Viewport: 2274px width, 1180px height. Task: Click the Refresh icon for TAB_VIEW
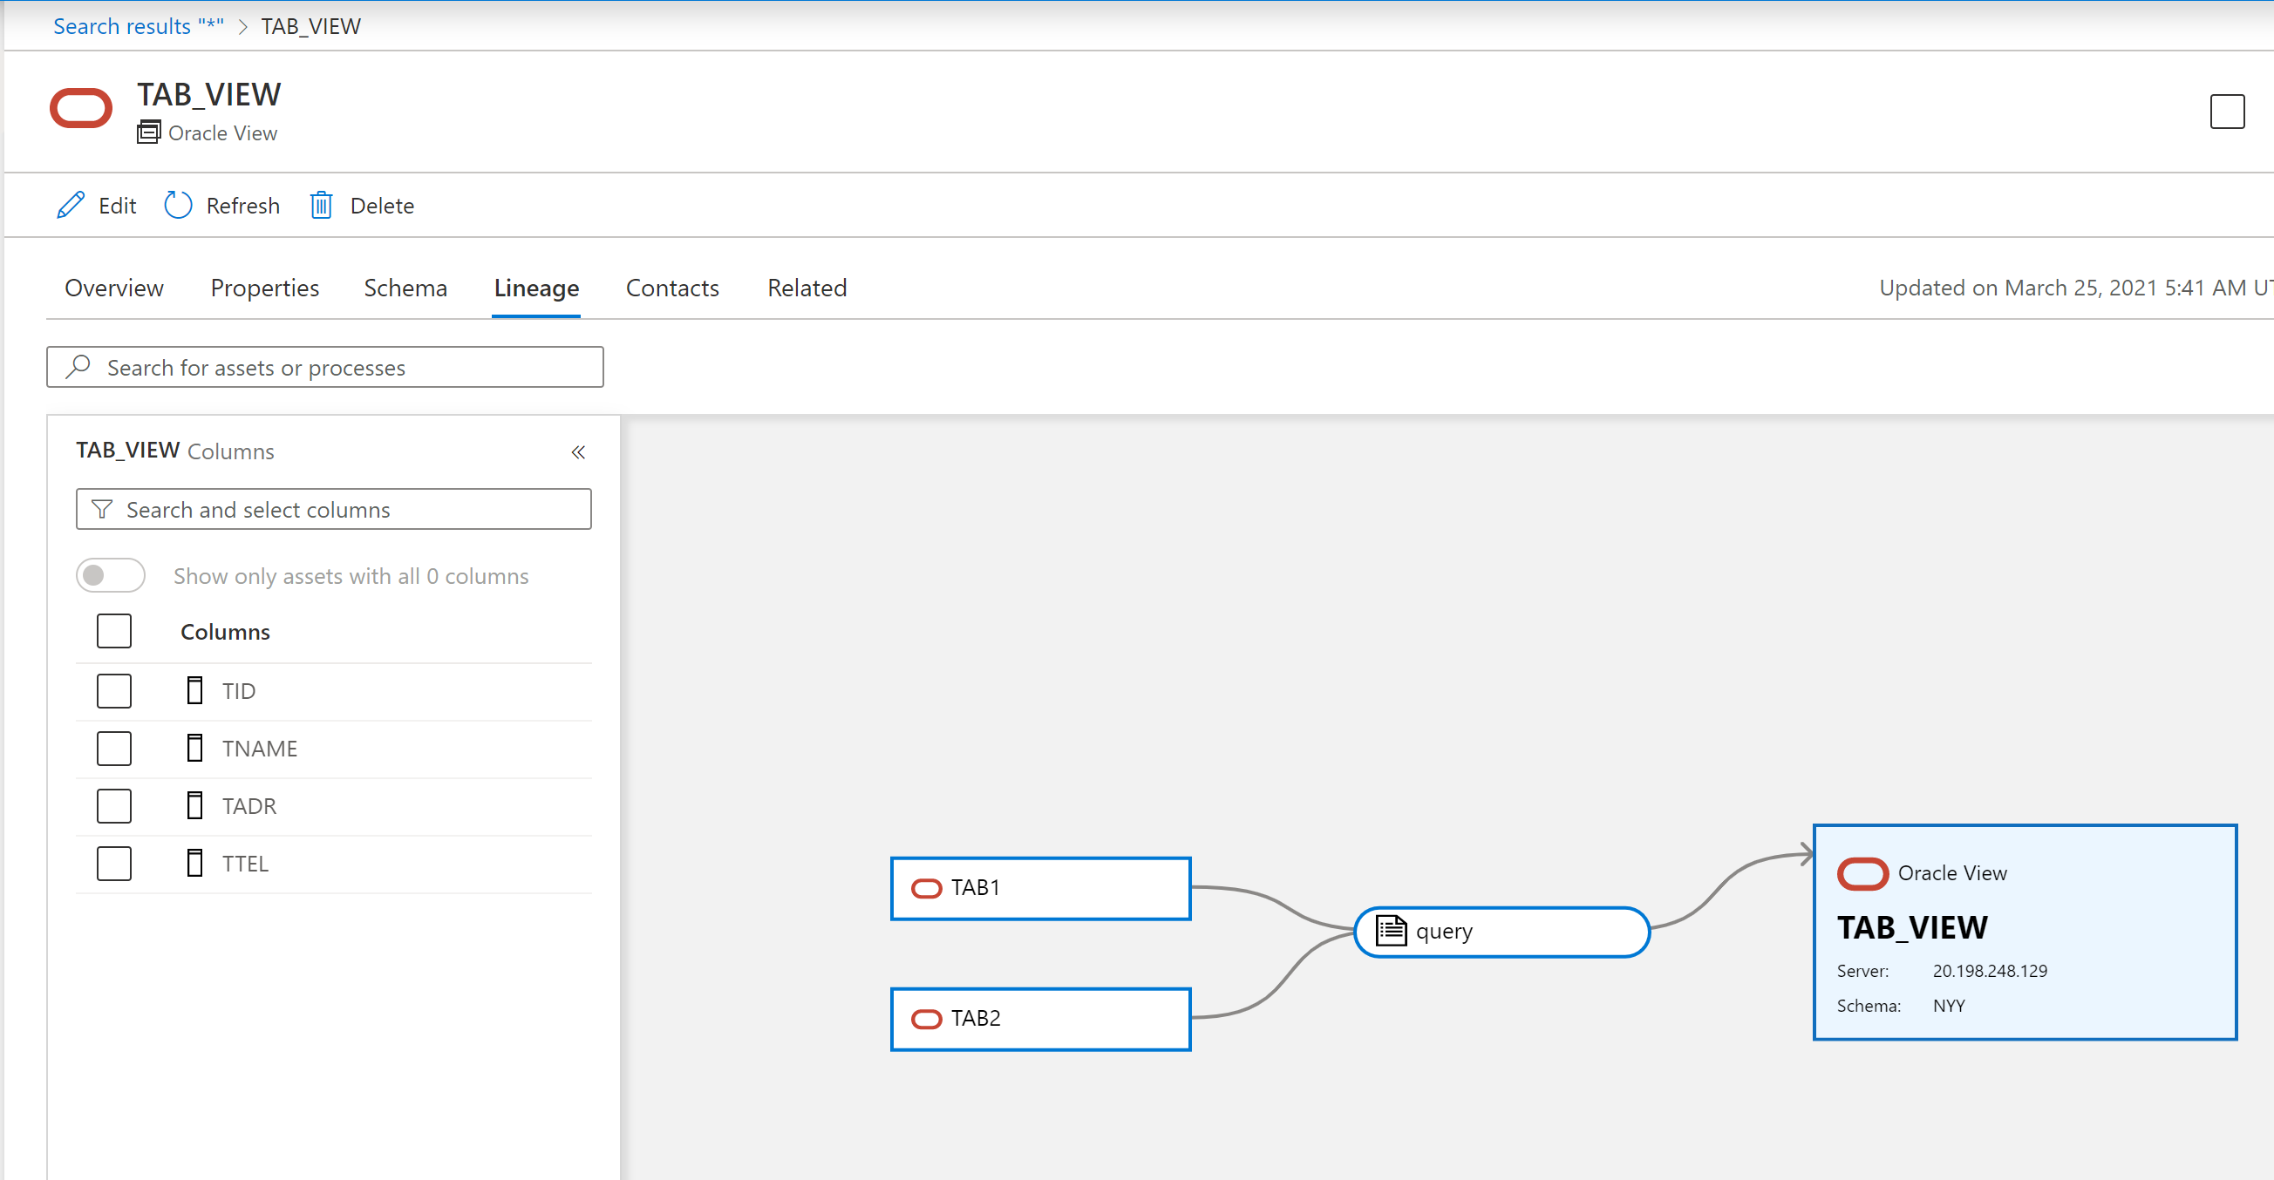click(x=178, y=205)
